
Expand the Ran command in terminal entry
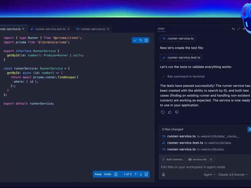184,76
